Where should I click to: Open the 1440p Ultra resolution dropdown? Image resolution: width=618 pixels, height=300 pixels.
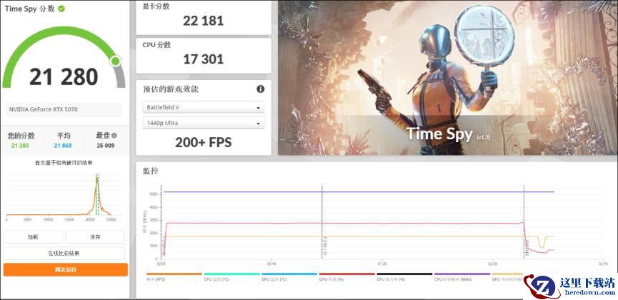point(204,123)
